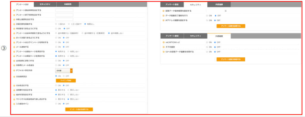The width and height of the screenshot is (305, 117).
Task: Switch to the highlighted white セキュリティ tab
Action: (195, 5)
